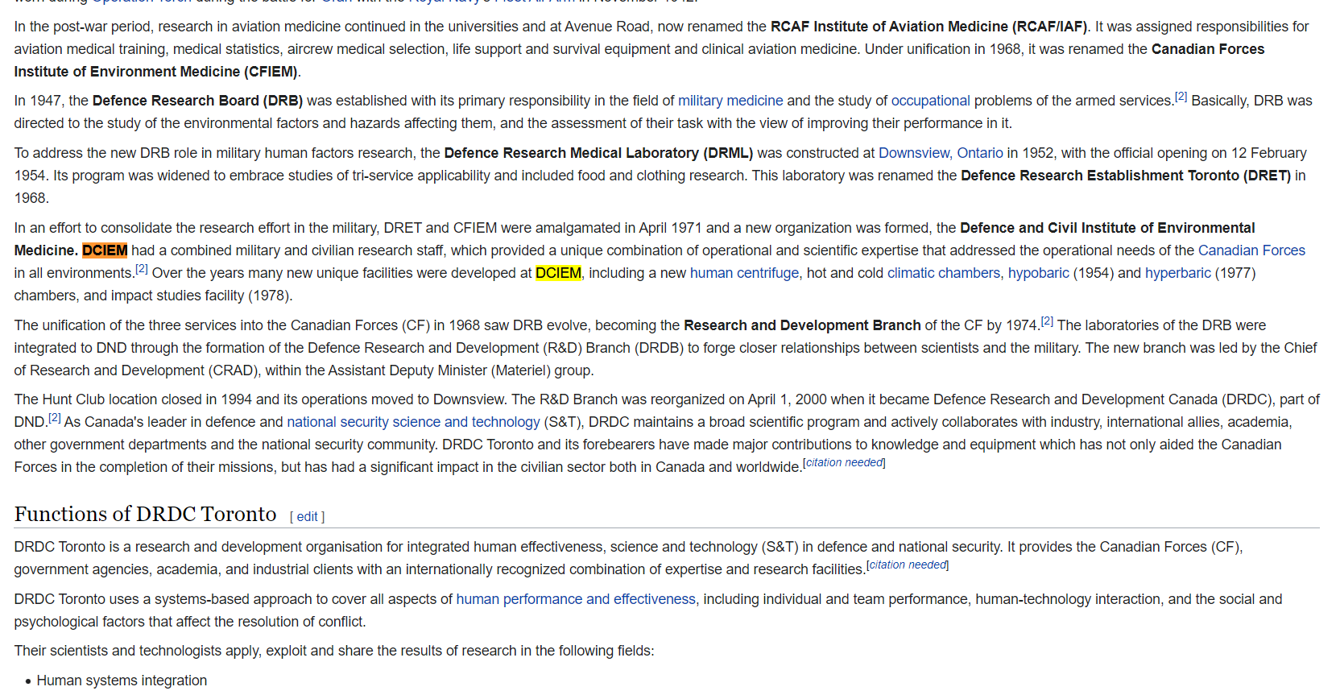Edit the Functions of DRDC Toronto section

(307, 517)
